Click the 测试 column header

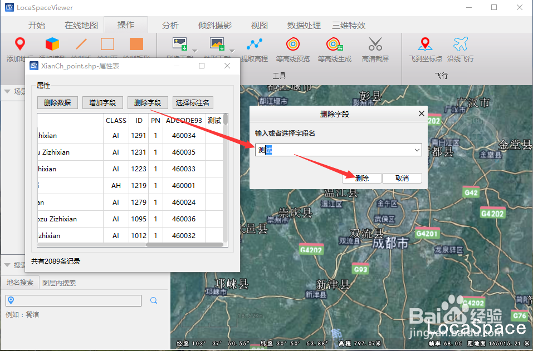pos(214,121)
